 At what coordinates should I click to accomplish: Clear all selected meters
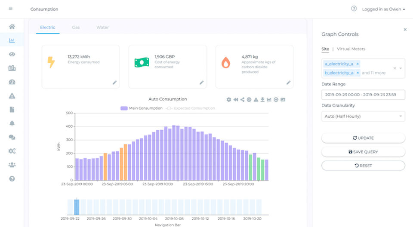click(395, 68)
